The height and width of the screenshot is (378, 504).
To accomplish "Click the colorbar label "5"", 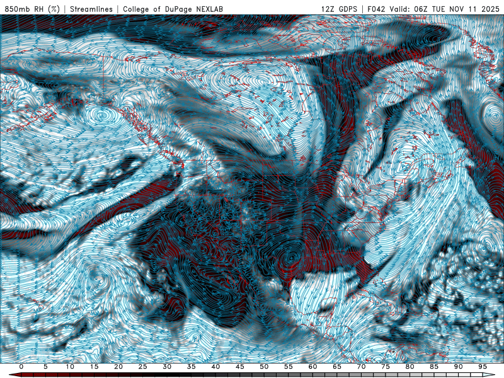I will pyautogui.click(x=45, y=367).
